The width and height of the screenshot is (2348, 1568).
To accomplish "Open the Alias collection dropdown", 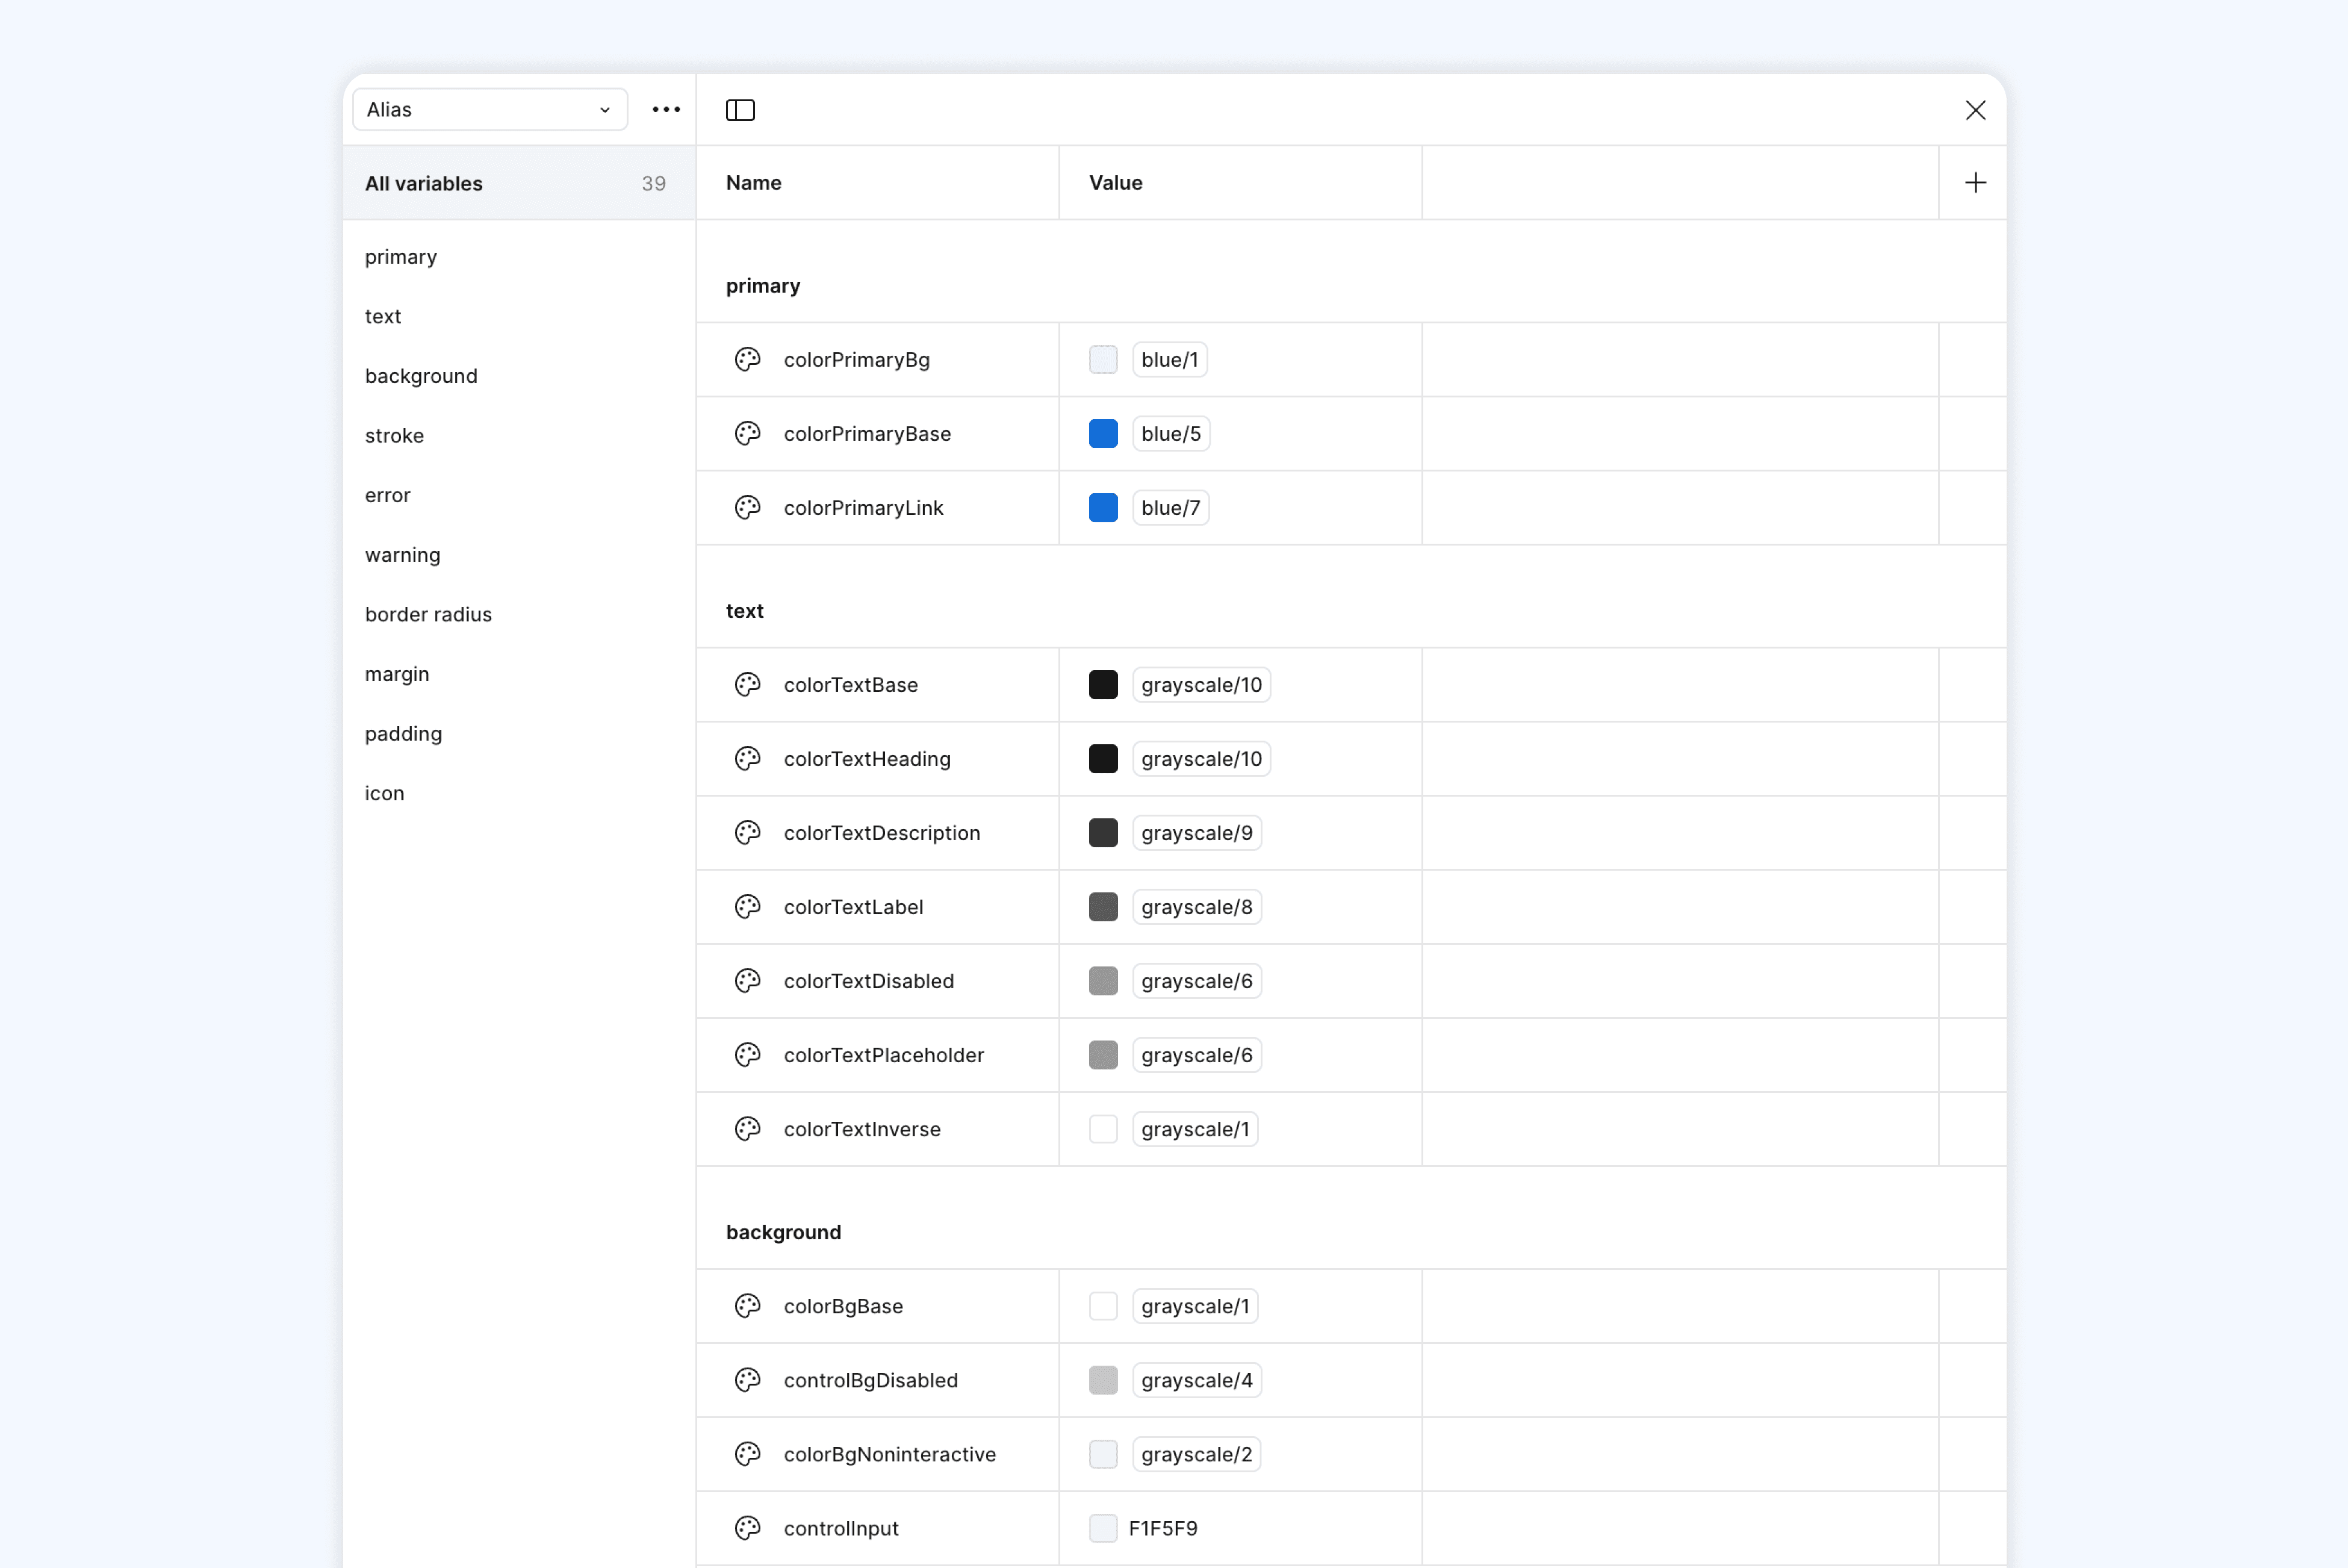I will (x=490, y=110).
